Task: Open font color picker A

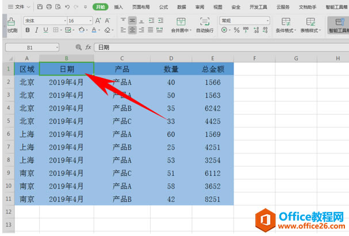Action: [94, 30]
